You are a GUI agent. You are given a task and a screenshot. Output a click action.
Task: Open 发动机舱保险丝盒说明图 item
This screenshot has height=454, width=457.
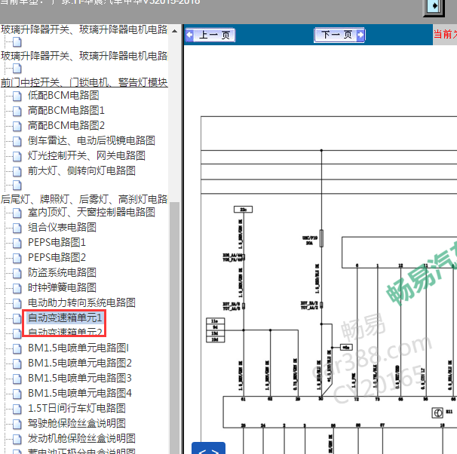81,439
